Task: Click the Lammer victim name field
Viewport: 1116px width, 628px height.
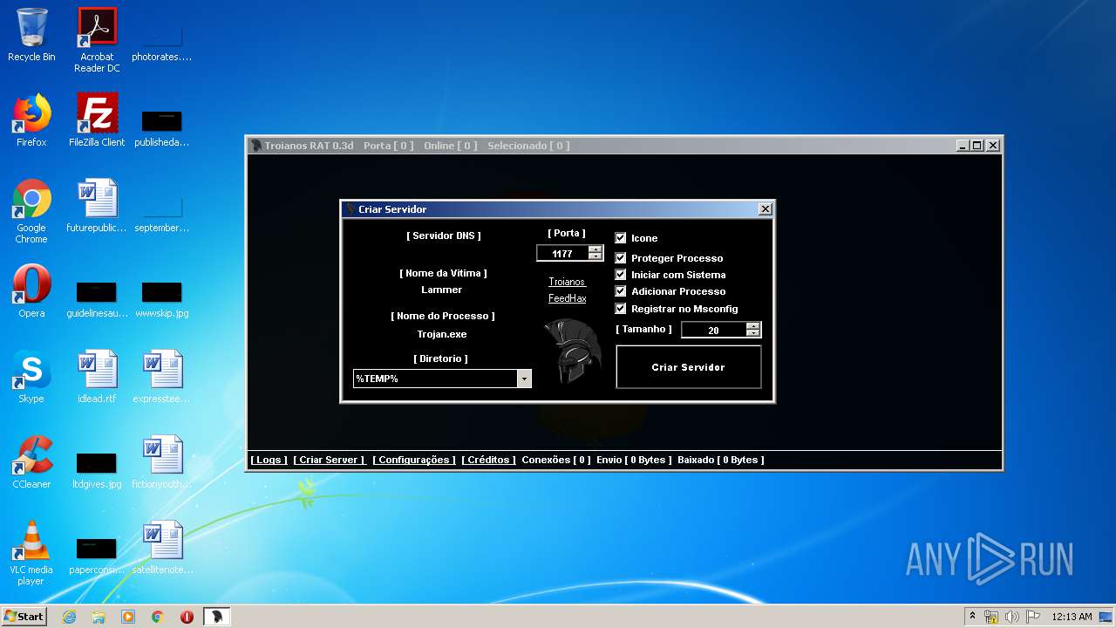Action: [x=442, y=290]
